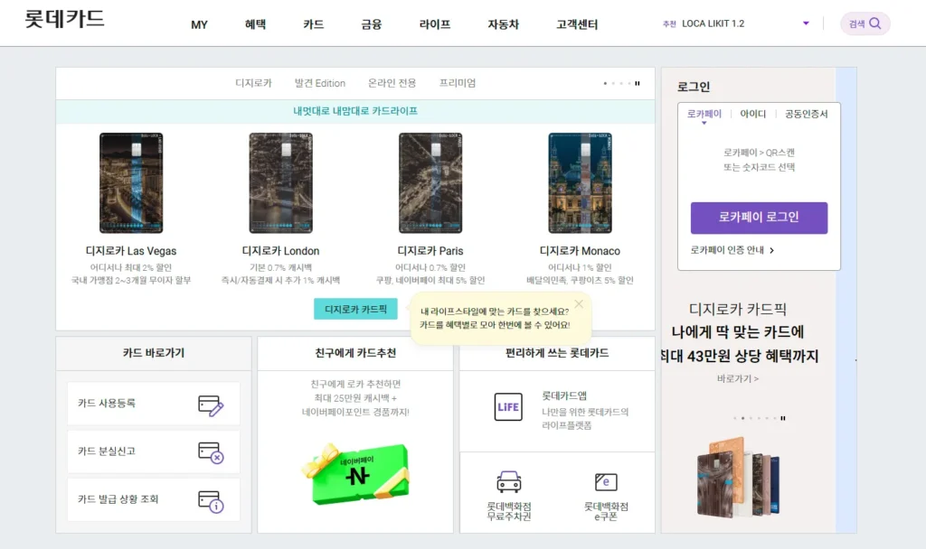The height and width of the screenshot is (549, 926).
Task: Open the 롯데백화점 무료주차권 label
Action: pos(508,511)
